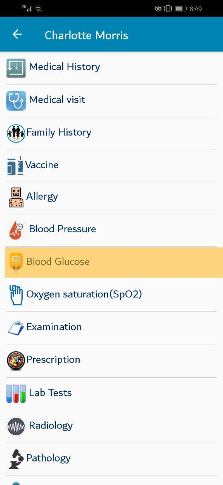Open Medical History menu entry
Screen dimensions: 223x485
(x=111, y=68)
